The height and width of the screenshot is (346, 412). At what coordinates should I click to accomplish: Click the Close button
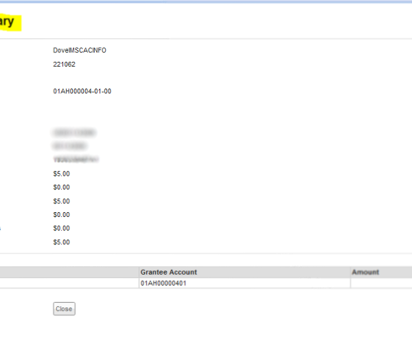click(64, 309)
